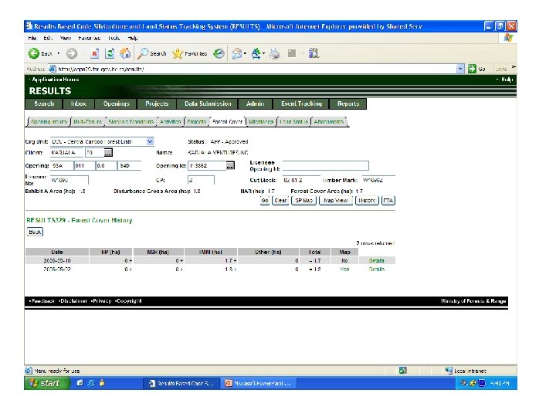Click the CP input field
556x417 pixels.
(201, 180)
